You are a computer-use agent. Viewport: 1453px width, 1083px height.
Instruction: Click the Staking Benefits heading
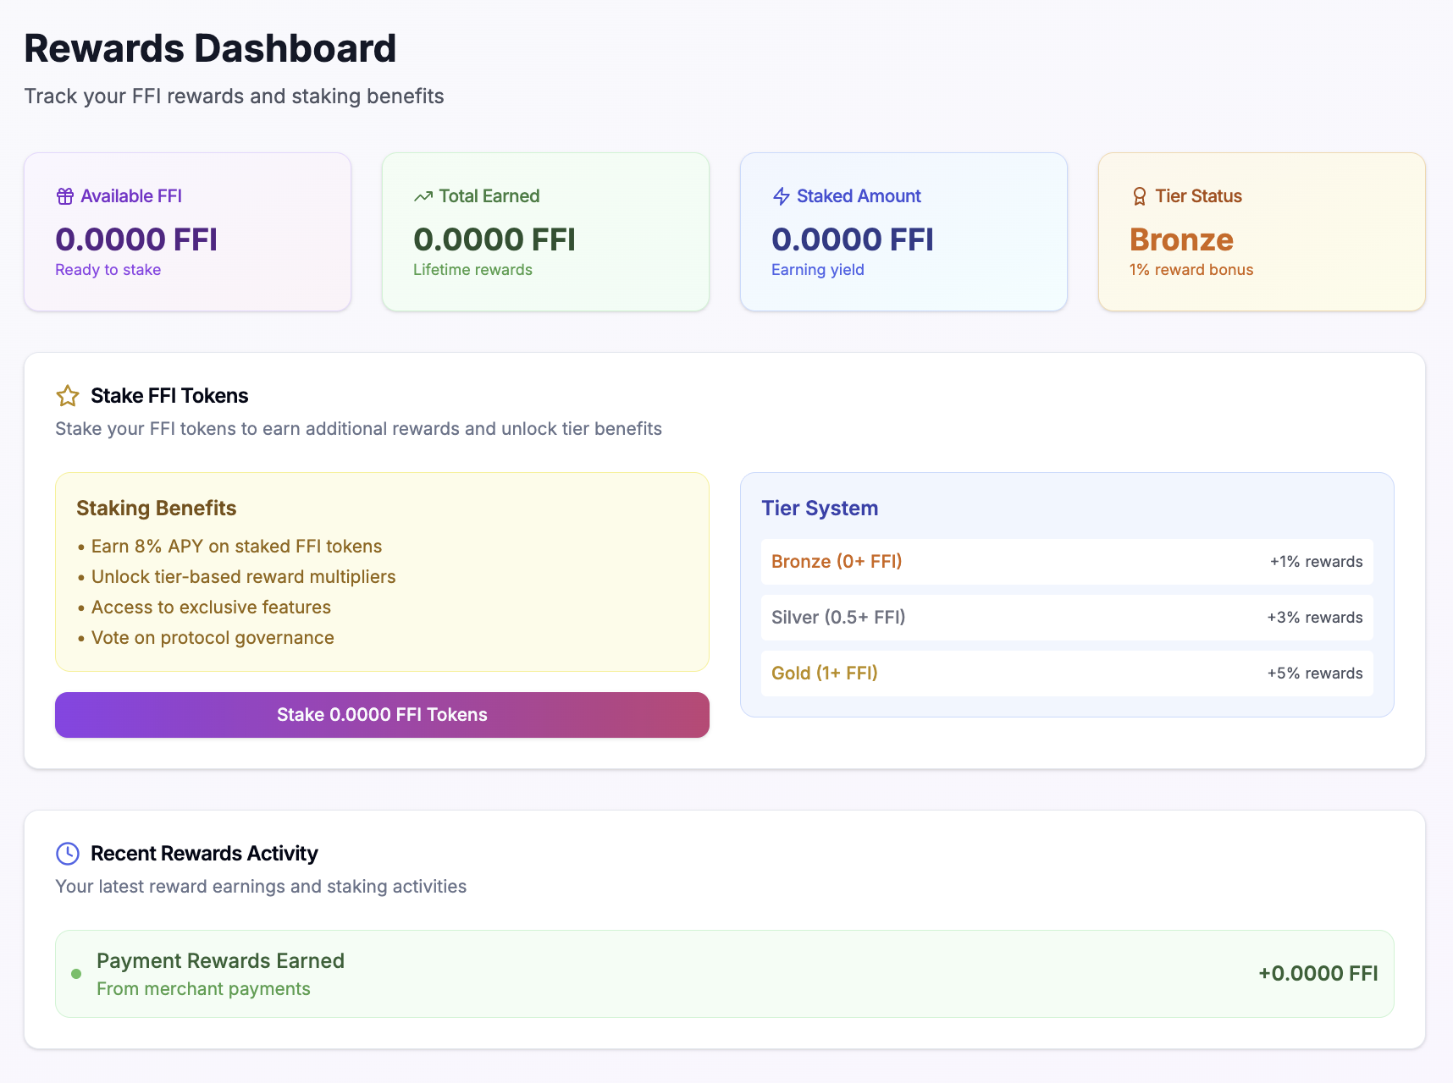(157, 509)
